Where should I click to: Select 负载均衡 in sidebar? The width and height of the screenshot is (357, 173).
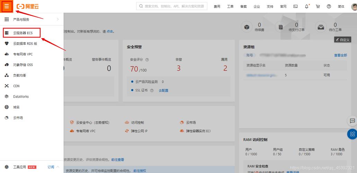click(x=19, y=75)
